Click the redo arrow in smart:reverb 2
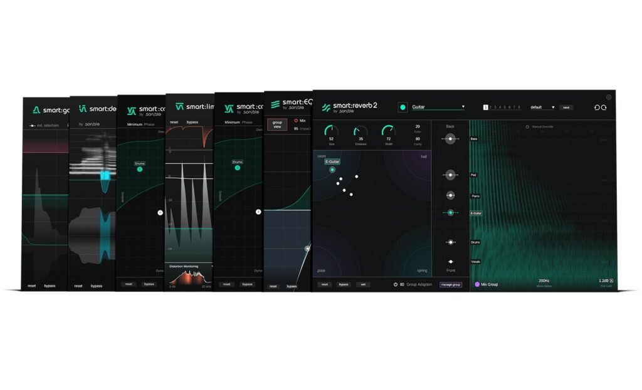642x390 pixels. click(604, 107)
